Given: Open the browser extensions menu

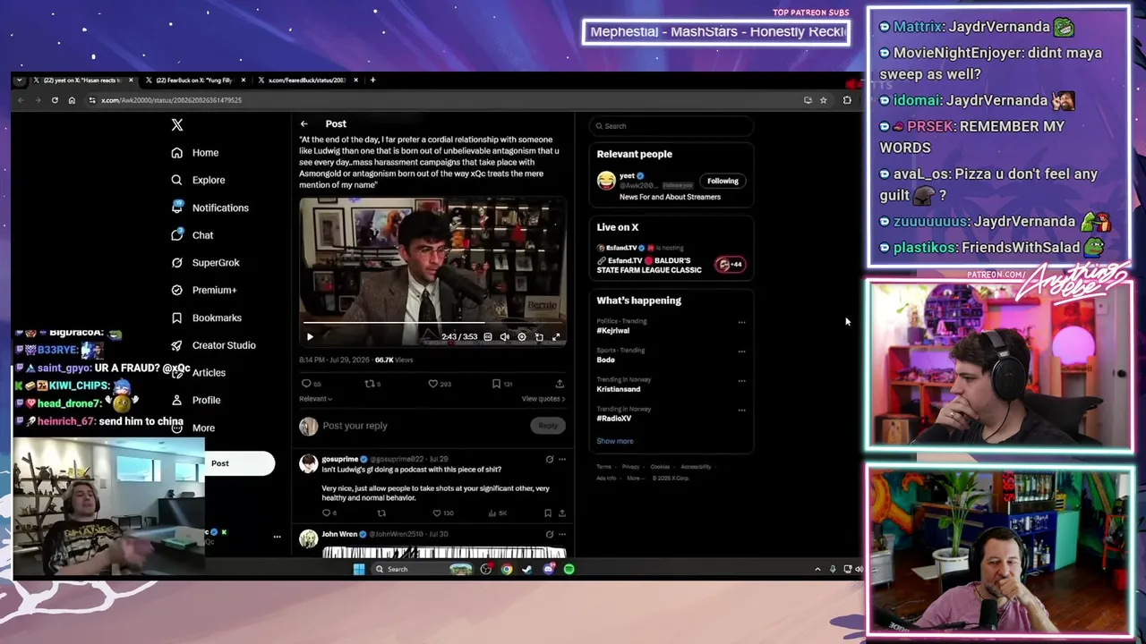Looking at the screenshot, I should (847, 100).
